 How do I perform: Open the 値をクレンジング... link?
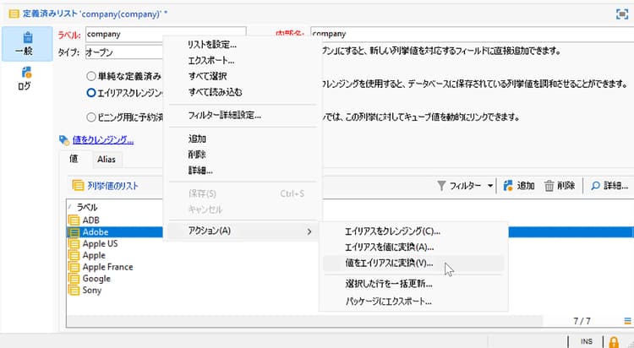(x=103, y=140)
